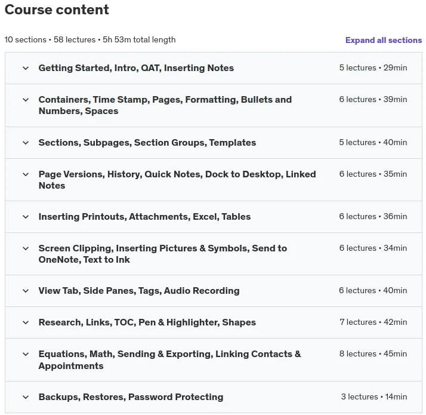The width and height of the screenshot is (426, 415).
Task: Open chevron for Backups, Restores, Password Protecting
Action: 26,397
